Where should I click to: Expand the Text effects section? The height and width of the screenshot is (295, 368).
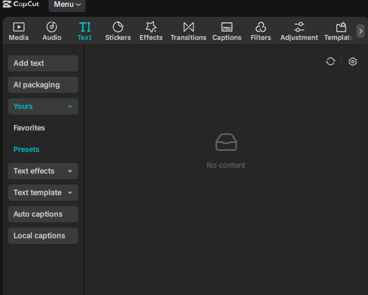43,171
